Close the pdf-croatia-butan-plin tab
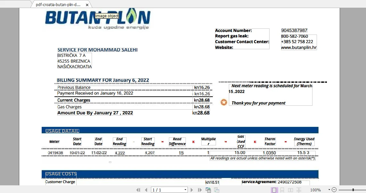 point(87,5)
